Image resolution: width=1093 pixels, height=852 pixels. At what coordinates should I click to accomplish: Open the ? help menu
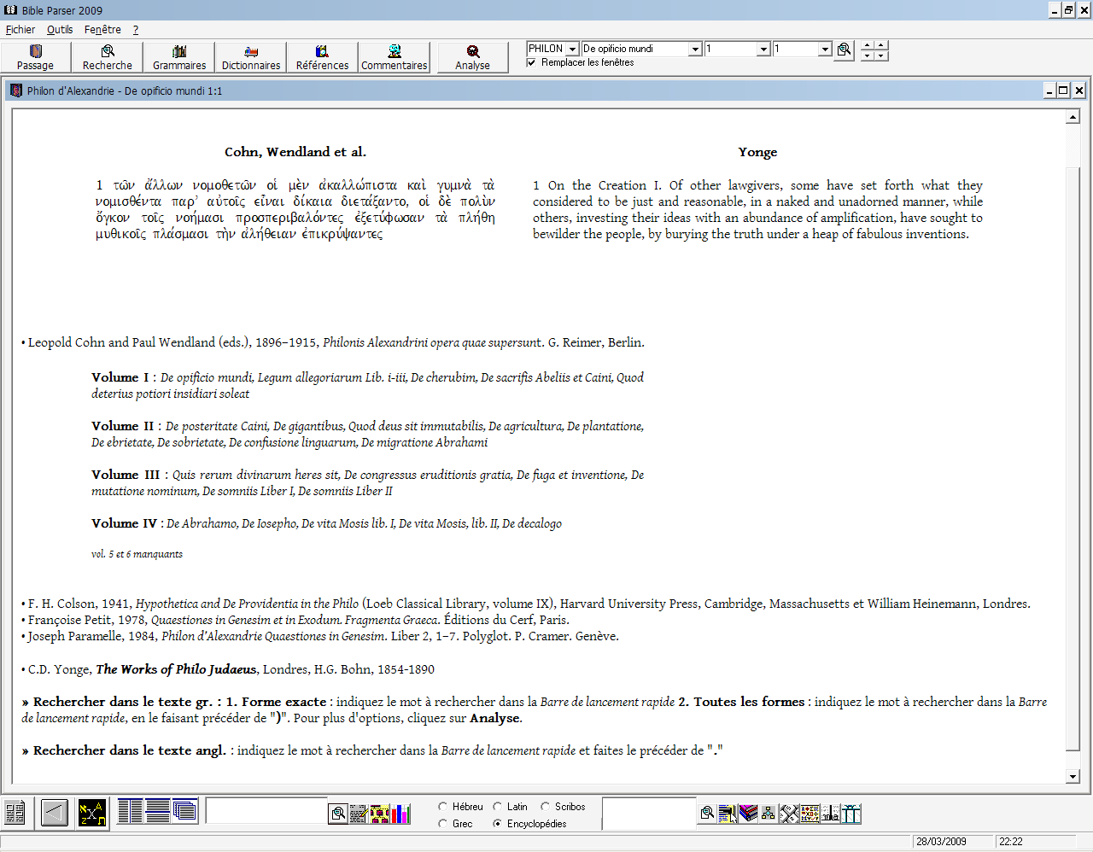[x=136, y=29]
